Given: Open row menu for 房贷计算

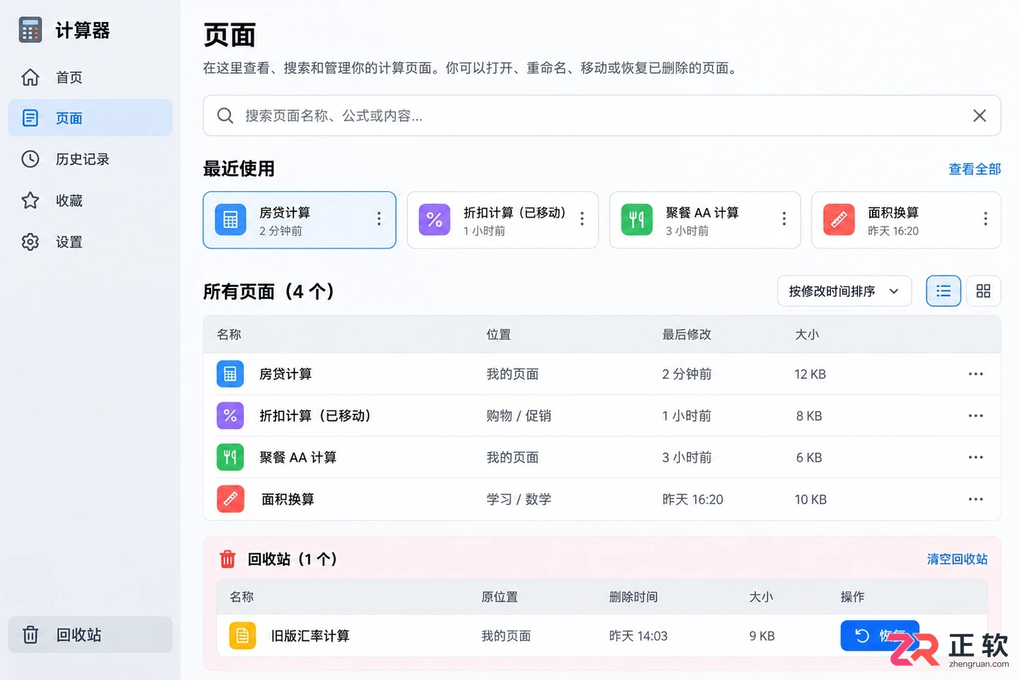Looking at the screenshot, I should pos(975,374).
